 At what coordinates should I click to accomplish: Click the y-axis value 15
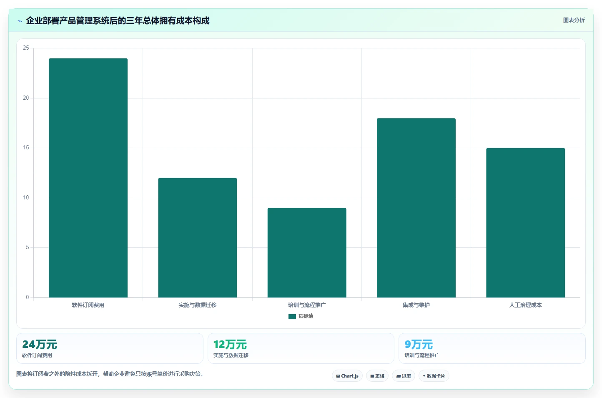tap(26, 148)
